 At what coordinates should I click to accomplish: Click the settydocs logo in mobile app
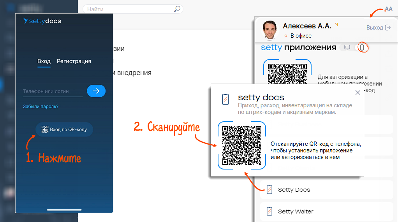pyautogui.click(x=42, y=21)
